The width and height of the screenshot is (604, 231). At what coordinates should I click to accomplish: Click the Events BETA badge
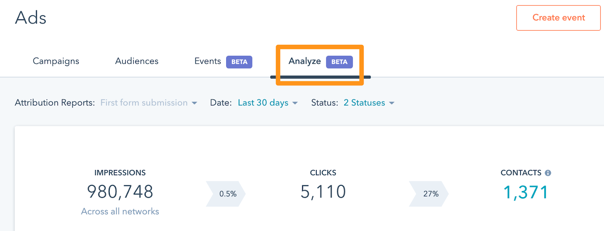[239, 62]
